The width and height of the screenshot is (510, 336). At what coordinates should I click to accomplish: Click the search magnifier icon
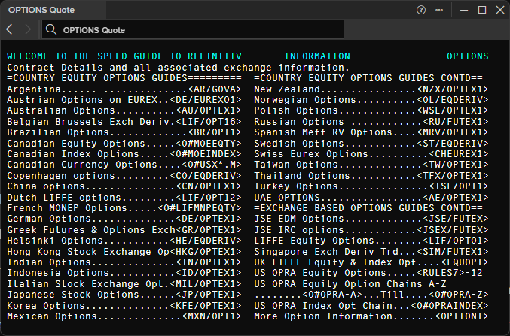click(x=51, y=29)
